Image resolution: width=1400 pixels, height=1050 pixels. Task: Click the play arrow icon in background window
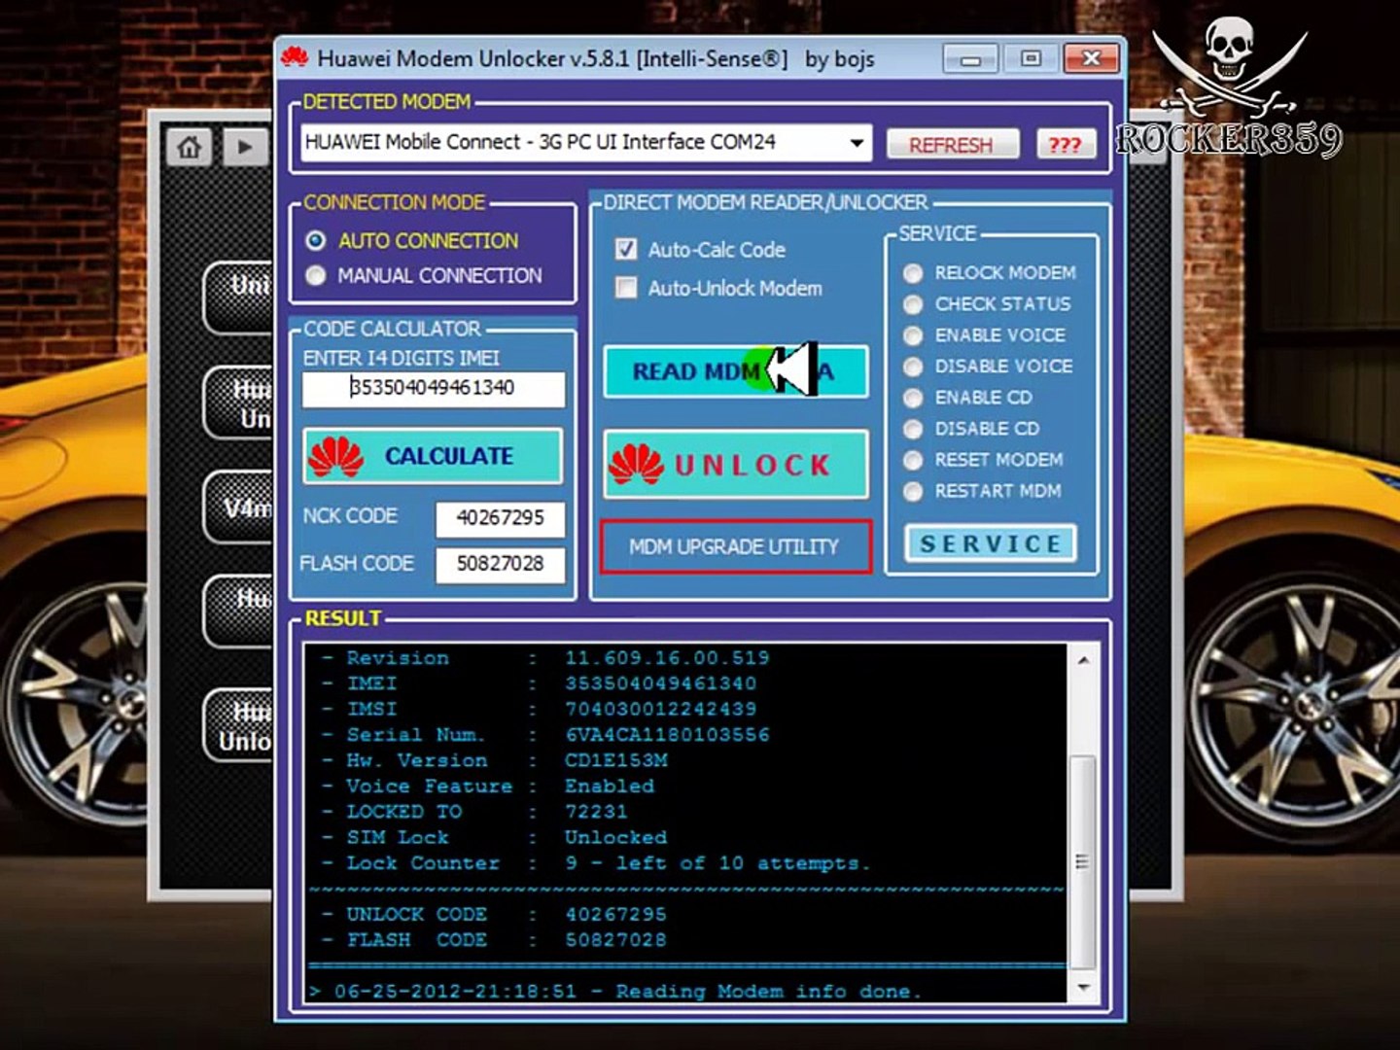click(x=245, y=148)
